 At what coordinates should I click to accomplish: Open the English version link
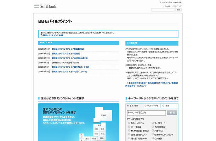tap(167, 6)
